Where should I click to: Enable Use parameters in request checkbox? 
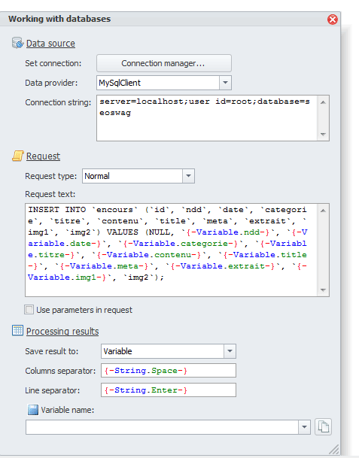tap(29, 310)
